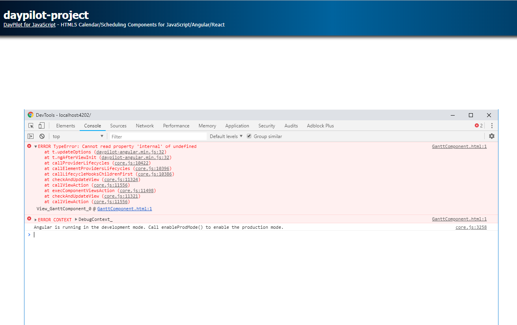
Task: Expand the ERROR CONTEXT entry
Action: (35, 220)
